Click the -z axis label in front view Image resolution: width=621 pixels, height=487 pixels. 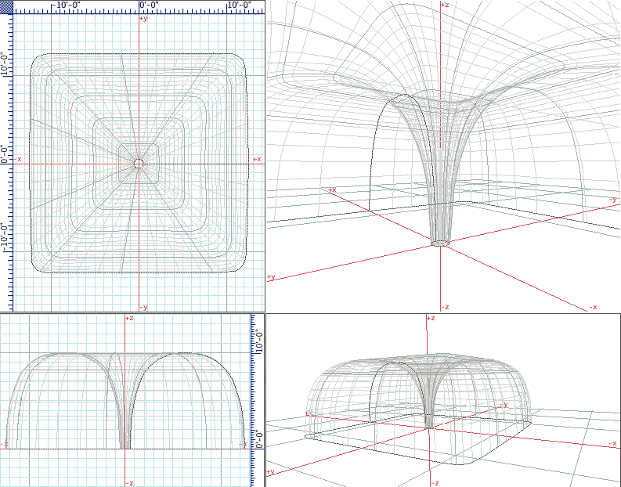(130, 483)
